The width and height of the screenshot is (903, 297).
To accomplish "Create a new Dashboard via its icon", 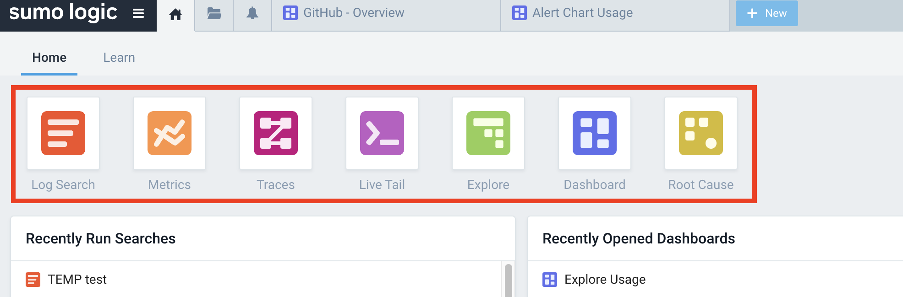I will [x=595, y=133].
